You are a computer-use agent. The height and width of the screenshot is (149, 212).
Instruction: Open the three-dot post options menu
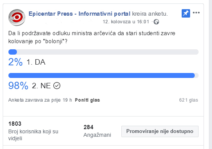[x=196, y=13]
